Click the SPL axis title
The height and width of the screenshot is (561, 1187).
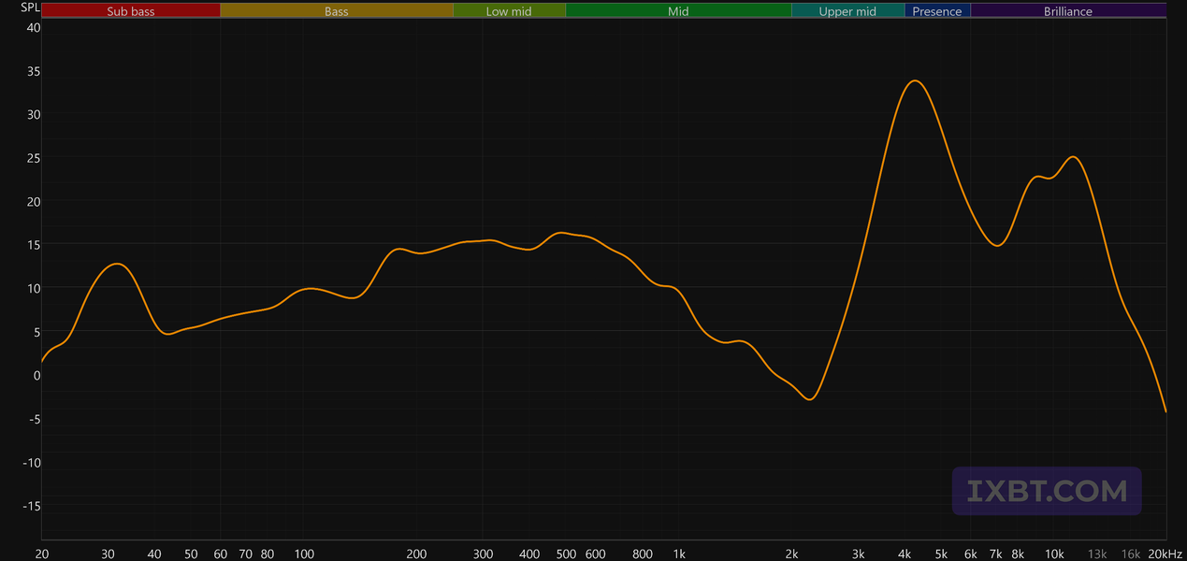click(31, 7)
